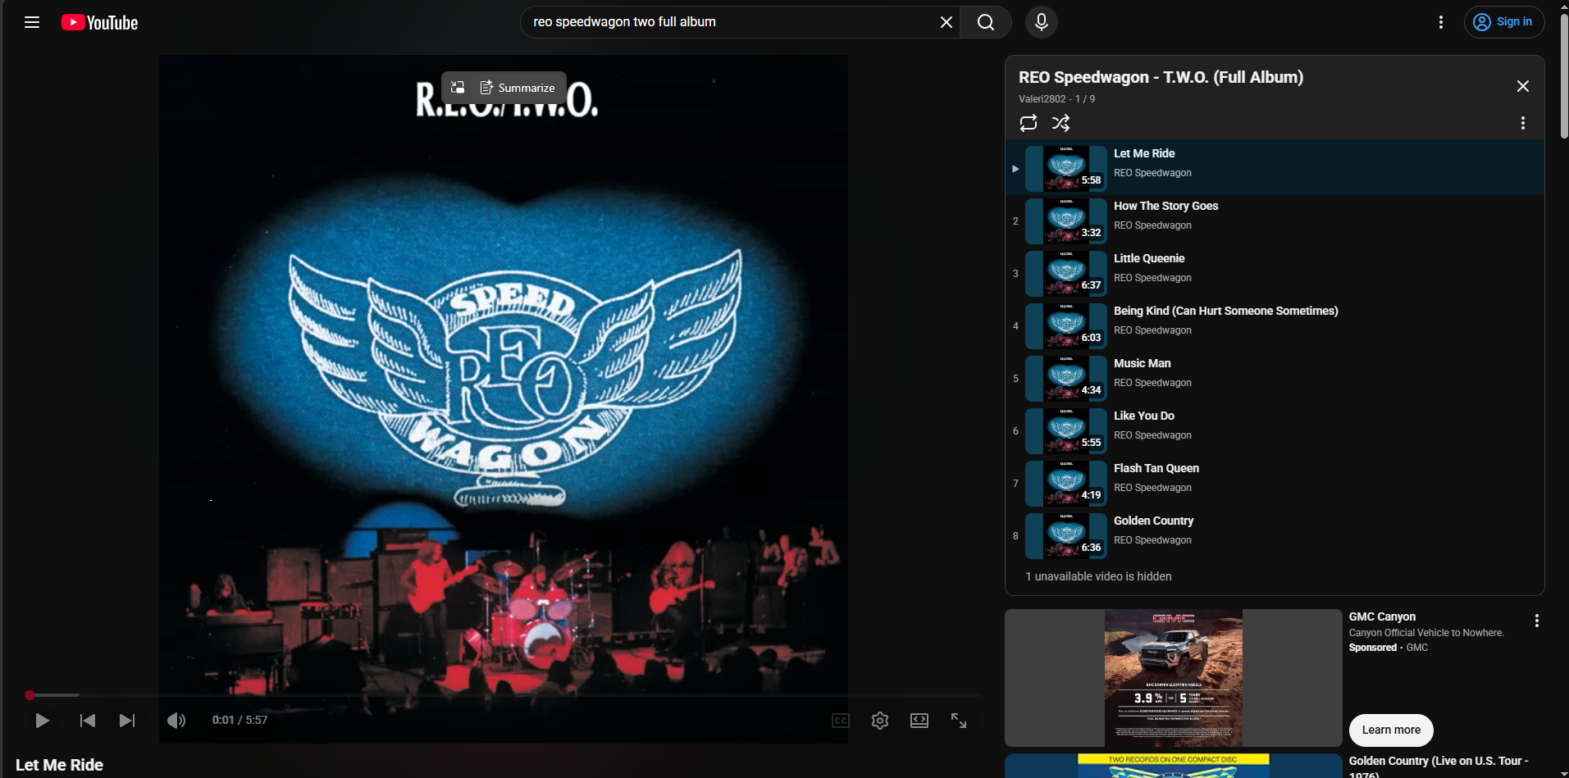Click the '1 unavailable video is hidden' notice
Viewport: 1569px width, 778px height.
click(1098, 576)
